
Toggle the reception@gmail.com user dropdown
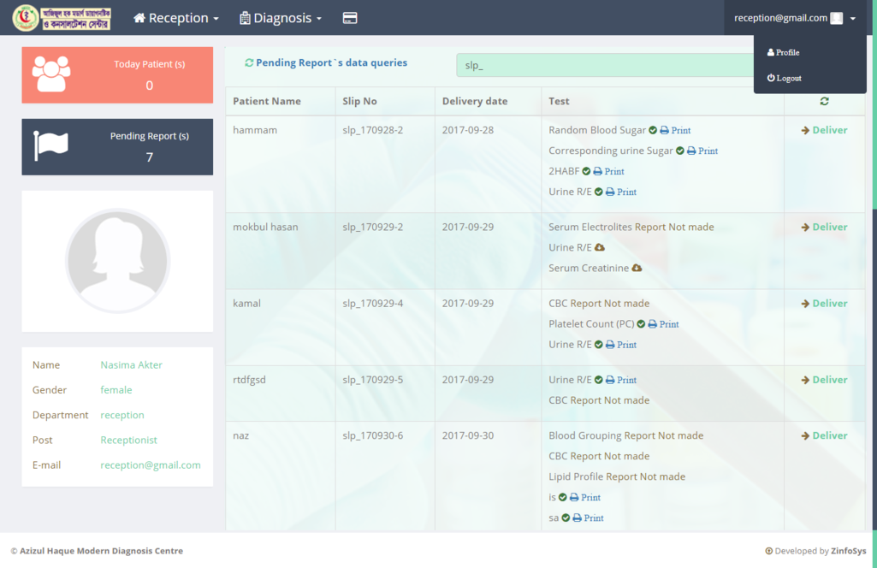coord(794,18)
